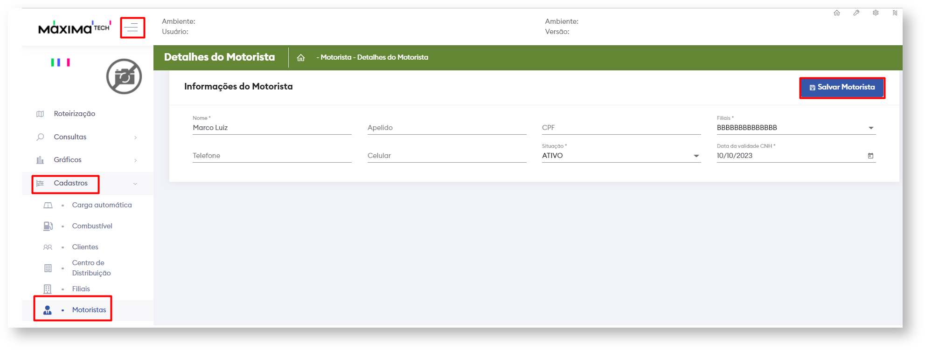Image resolution: width=925 pixels, height=350 pixels.
Task: Select Clientes menu item
Action: coord(85,247)
